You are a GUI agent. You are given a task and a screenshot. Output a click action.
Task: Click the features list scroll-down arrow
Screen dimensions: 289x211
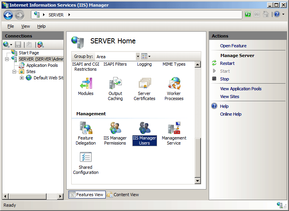[197, 181]
